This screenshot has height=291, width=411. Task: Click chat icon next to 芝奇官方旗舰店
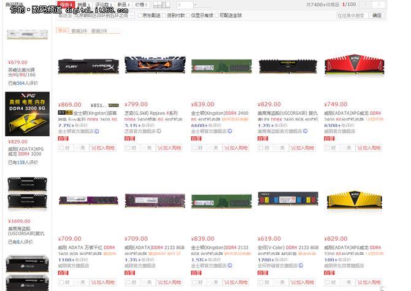(159, 131)
